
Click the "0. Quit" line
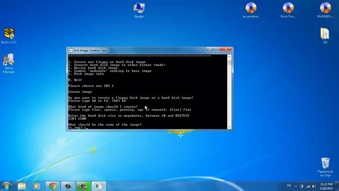75,80
